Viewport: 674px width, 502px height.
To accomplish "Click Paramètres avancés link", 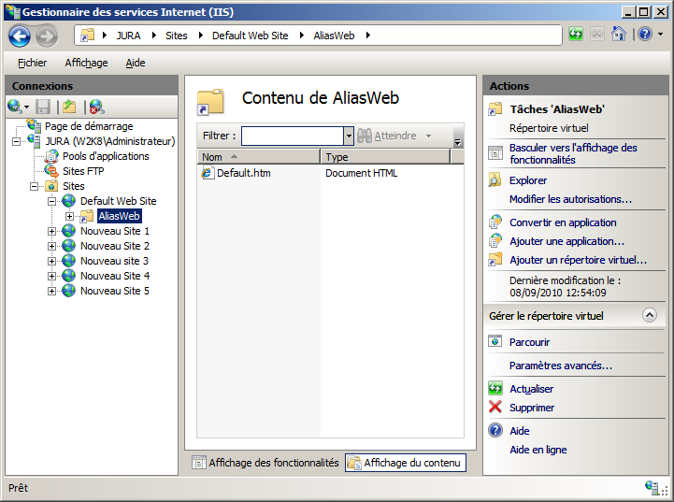I will pyautogui.click(x=560, y=366).
